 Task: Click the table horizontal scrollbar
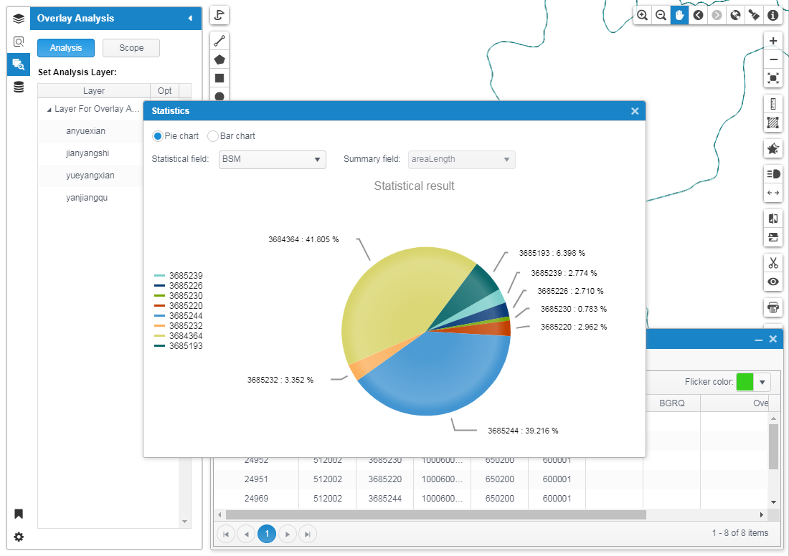point(436,514)
